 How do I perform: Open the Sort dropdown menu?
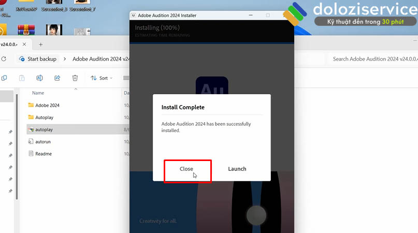[x=102, y=78]
